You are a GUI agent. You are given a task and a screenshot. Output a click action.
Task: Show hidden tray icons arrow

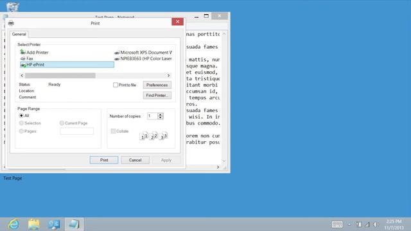coord(349,225)
